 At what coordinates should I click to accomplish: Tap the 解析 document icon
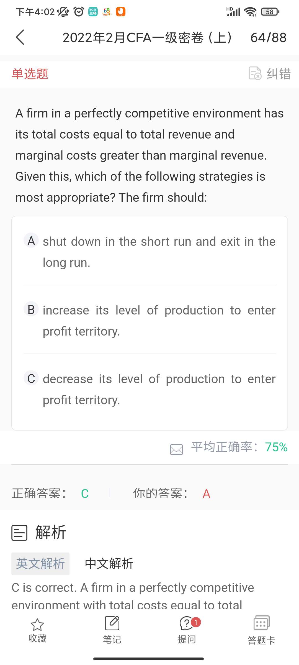coord(19,533)
